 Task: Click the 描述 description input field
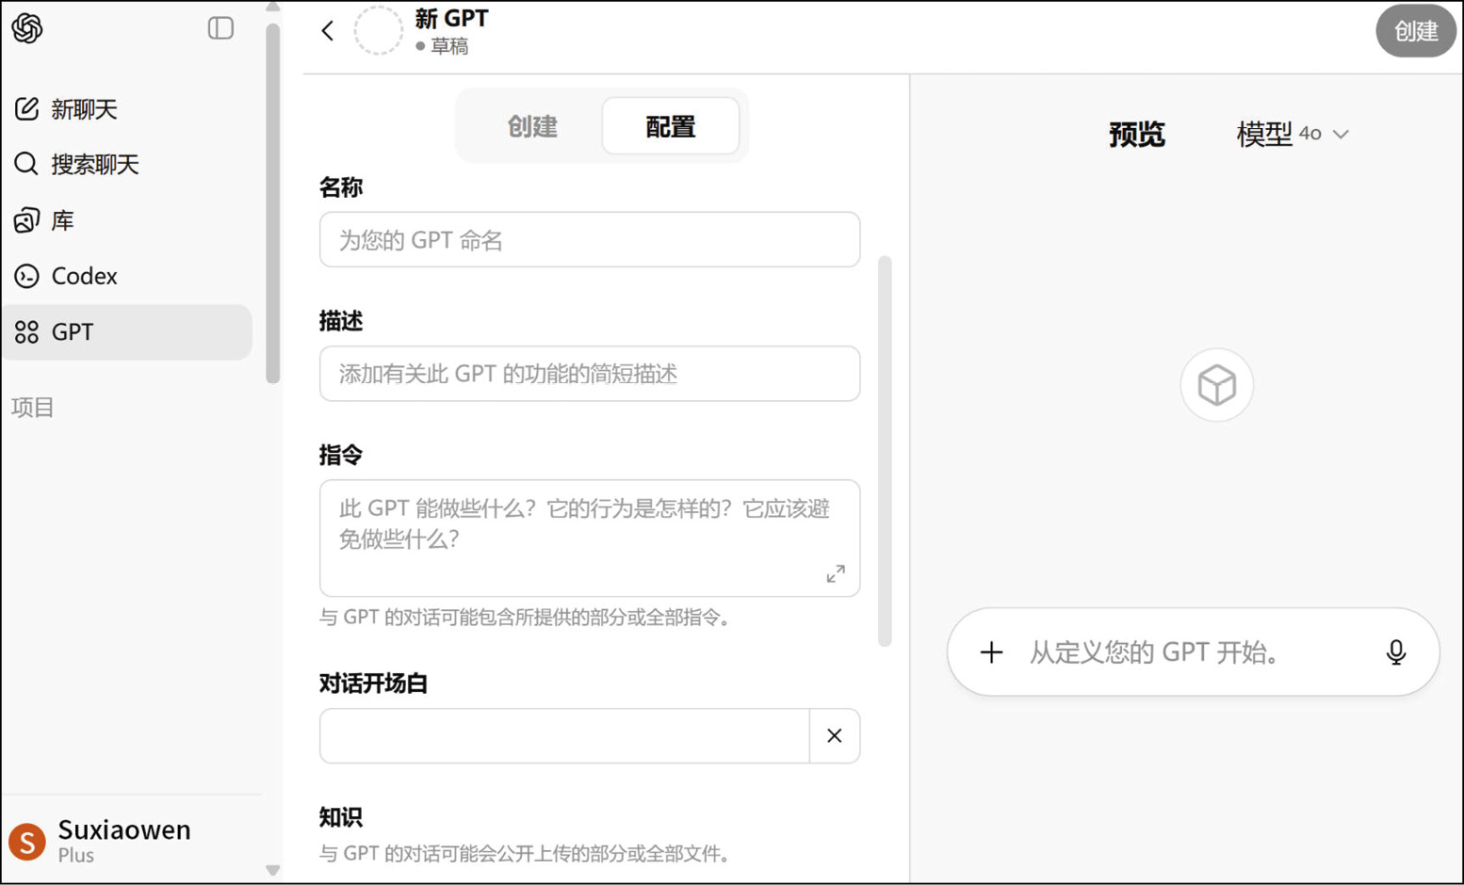click(x=589, y=374)
